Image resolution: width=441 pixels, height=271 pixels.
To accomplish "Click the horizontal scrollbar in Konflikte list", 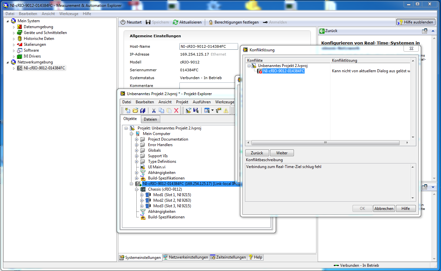I will [x=325, y=143].
